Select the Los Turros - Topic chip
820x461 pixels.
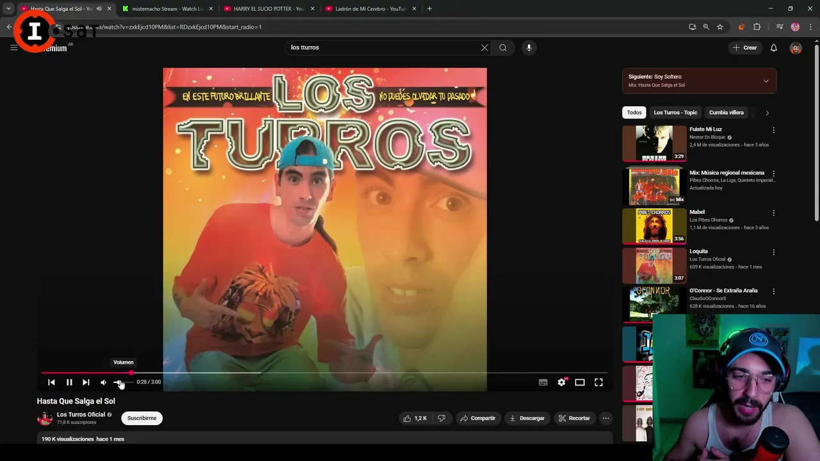pyautogui.click(x=675, y=113)
